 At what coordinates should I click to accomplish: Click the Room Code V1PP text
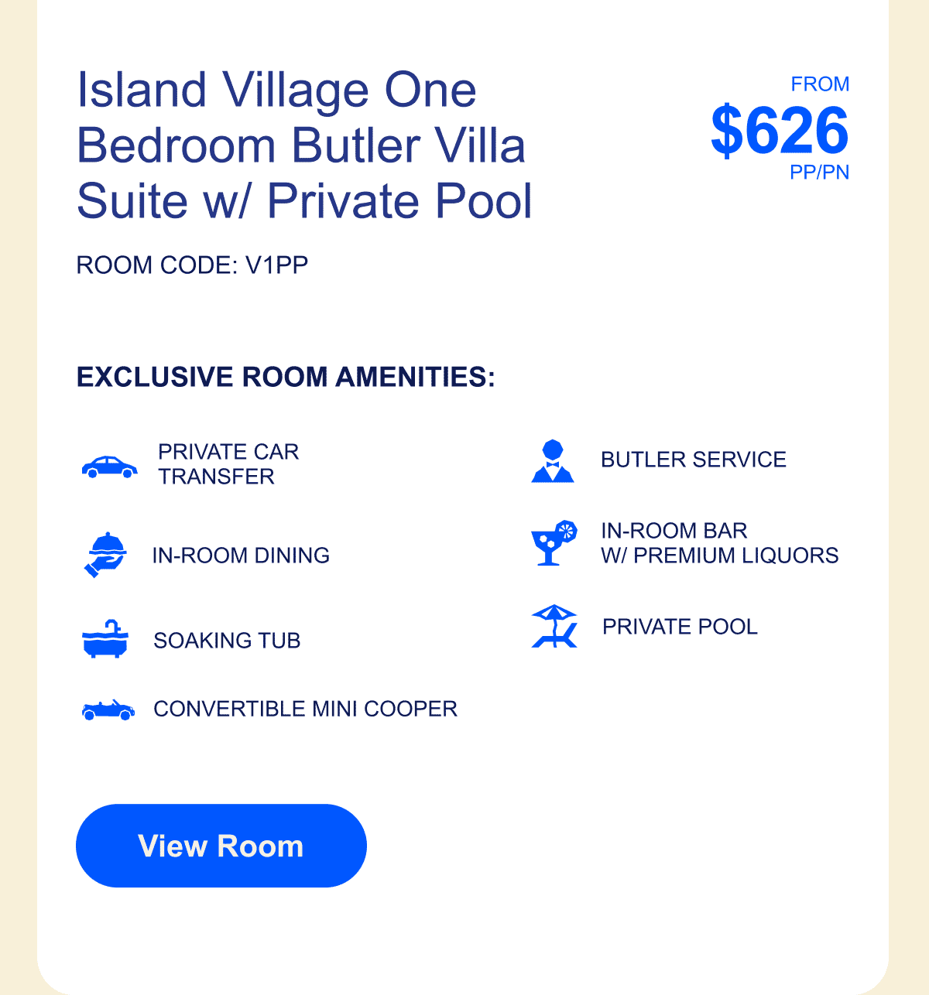coord(192,265)
